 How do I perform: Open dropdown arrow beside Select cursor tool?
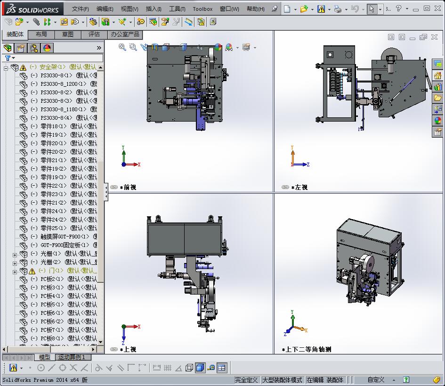(380, 9)
